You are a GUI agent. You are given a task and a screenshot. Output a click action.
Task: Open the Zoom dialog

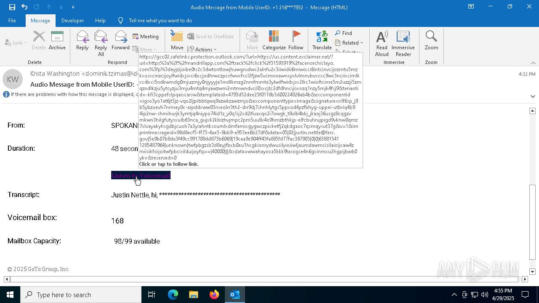[x=431, y=41]
